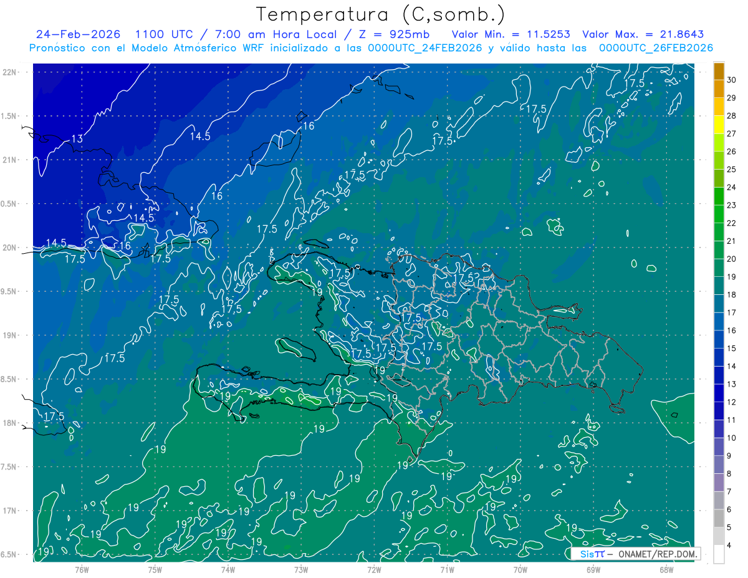Click the "75W" longitude axis label
This screenshot has width=748, height=578.
pos(155,570)
